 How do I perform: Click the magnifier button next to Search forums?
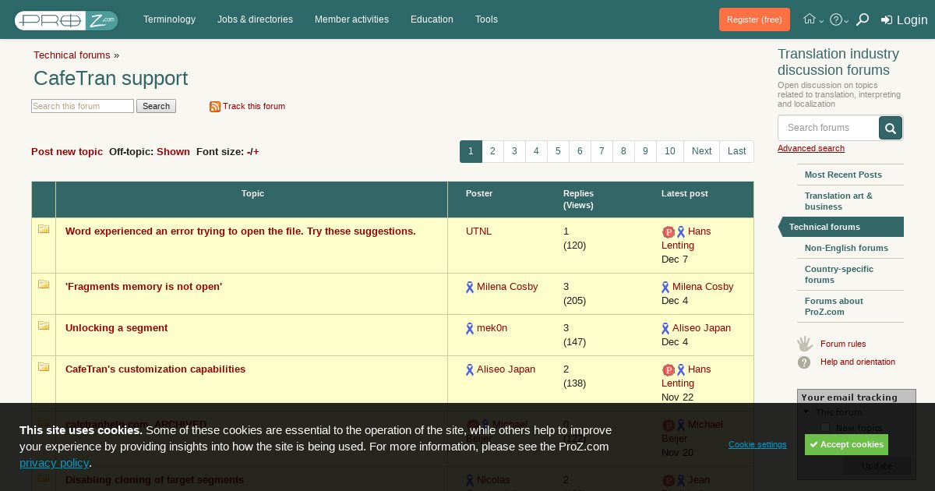891,128
